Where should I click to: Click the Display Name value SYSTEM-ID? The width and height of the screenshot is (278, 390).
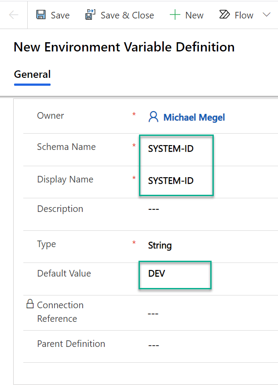click(x=171, y=181)
